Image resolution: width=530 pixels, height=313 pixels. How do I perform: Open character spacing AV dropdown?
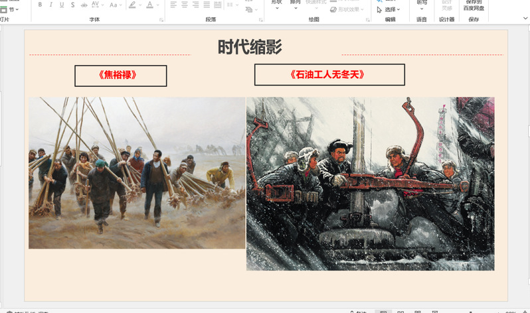(x=97, y=5)
